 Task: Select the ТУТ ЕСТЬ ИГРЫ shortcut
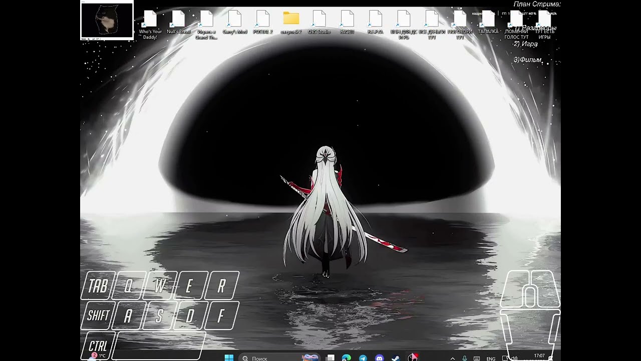tap(544, 25)
